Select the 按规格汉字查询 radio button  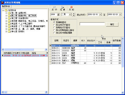[x=54, y=27]
